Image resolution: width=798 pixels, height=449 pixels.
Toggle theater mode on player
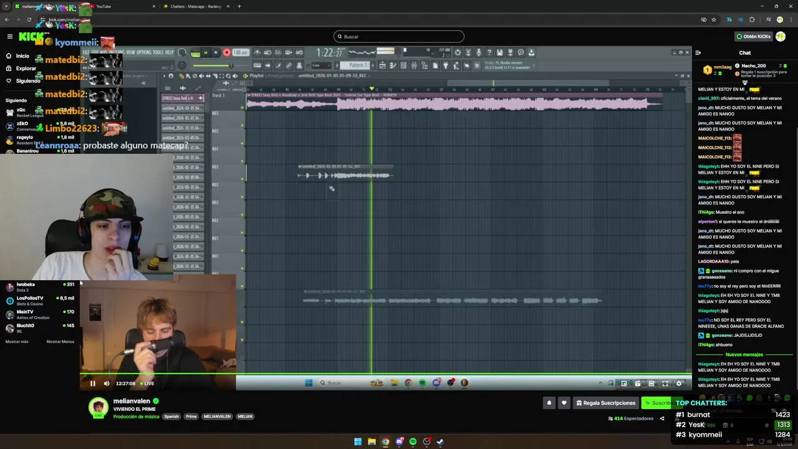click(651, 384)
